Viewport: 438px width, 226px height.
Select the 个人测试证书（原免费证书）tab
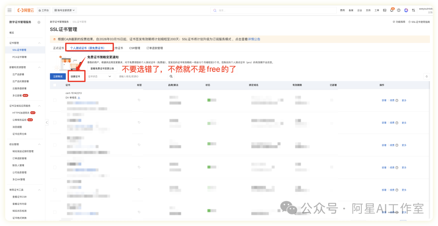[x=88, y=48]
